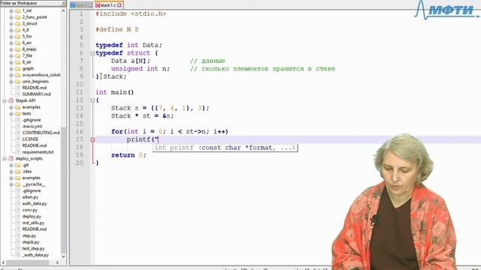Select the examples folder under deploy_scripts

tap(32, 178)
